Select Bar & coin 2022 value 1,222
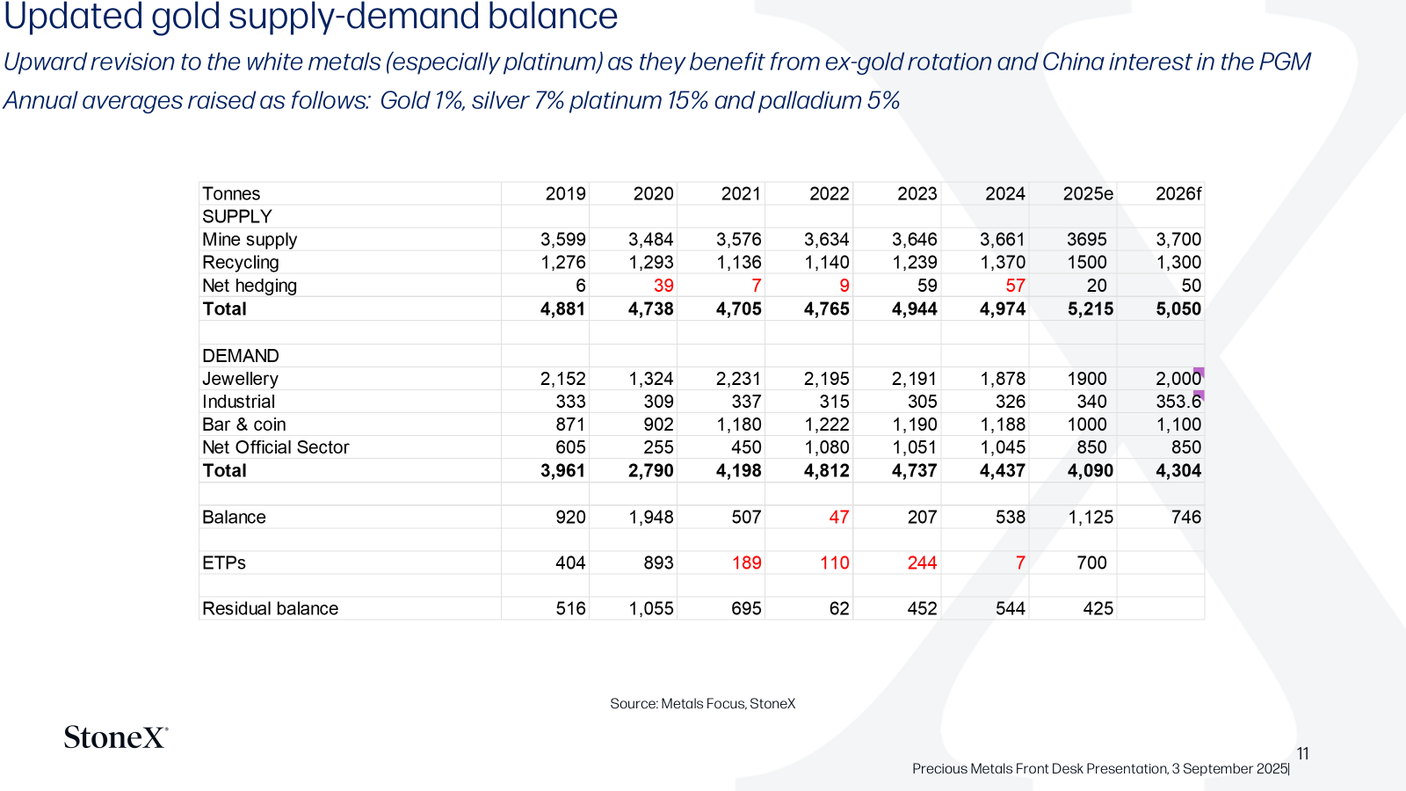1406x791 pixels. (827, 425)
